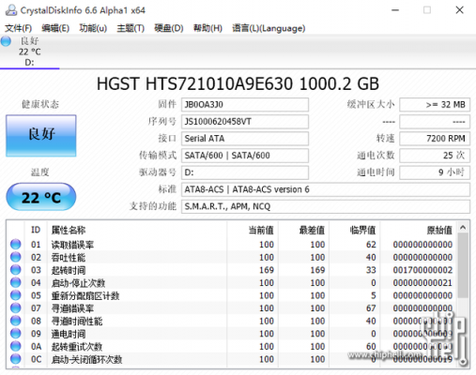Click the 良好 health status button

click(x=41, y=136)
